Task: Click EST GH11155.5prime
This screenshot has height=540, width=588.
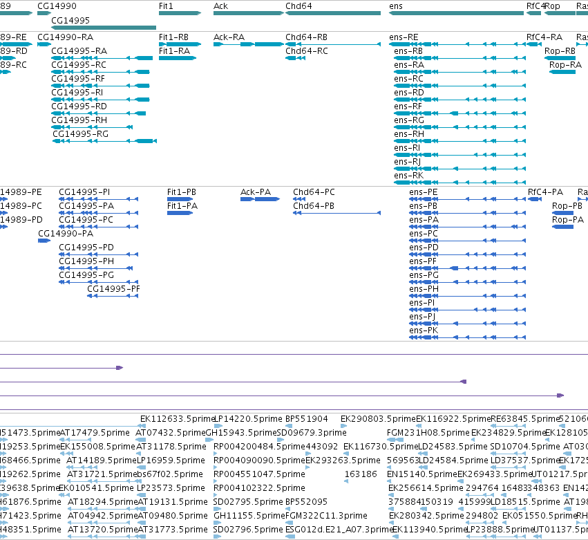Action: 249,516
